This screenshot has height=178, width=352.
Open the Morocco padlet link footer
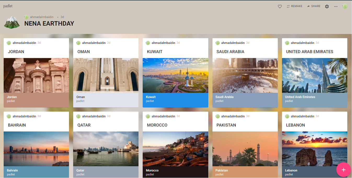pyautogui.click(x=175, y=172)
